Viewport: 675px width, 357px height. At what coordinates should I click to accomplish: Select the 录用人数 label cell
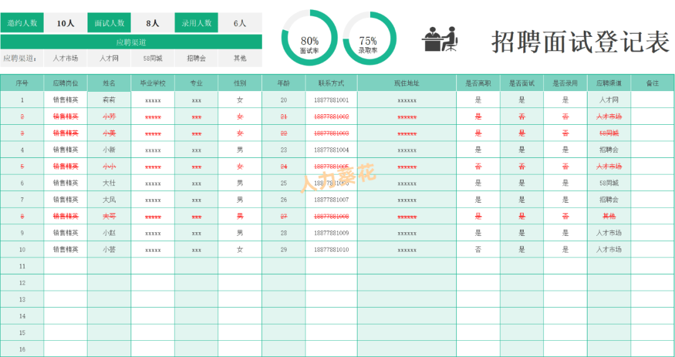click(x=196, y=23)
